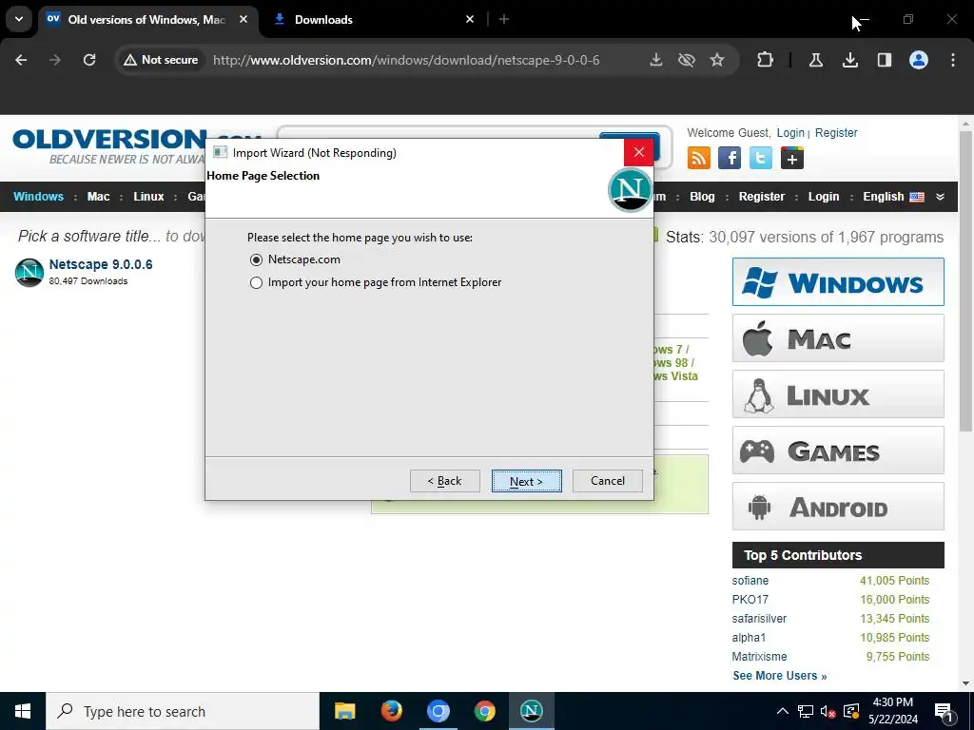Open the browser Downloads toolbar icon

850,60
